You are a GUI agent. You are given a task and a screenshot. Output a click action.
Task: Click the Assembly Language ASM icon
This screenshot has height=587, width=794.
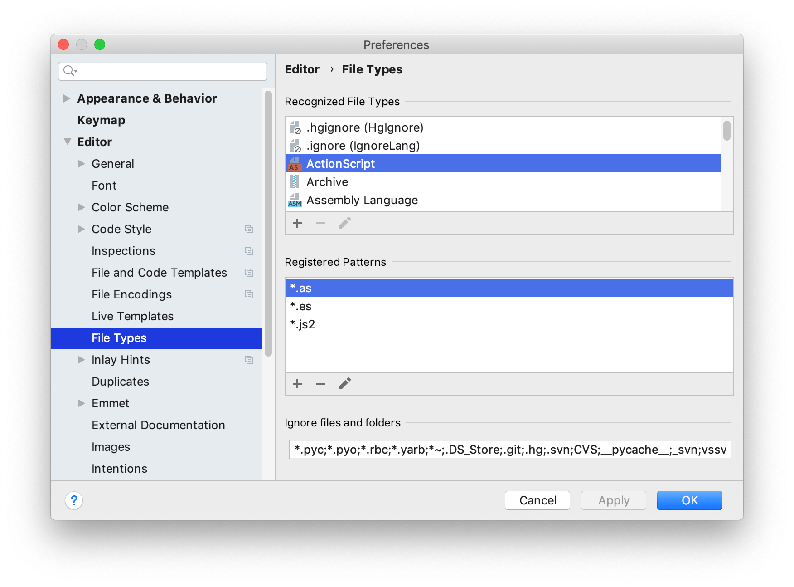[x=295, y=200]
